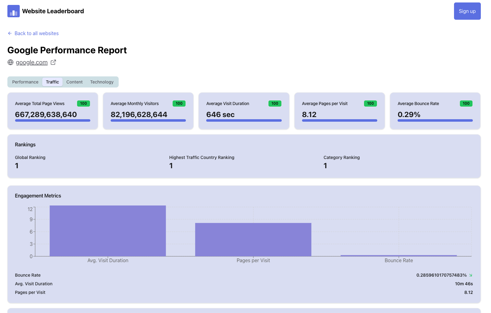Click the Pages per Visit chart bar
The image size is (491, 313).
[x=253, y=240]
